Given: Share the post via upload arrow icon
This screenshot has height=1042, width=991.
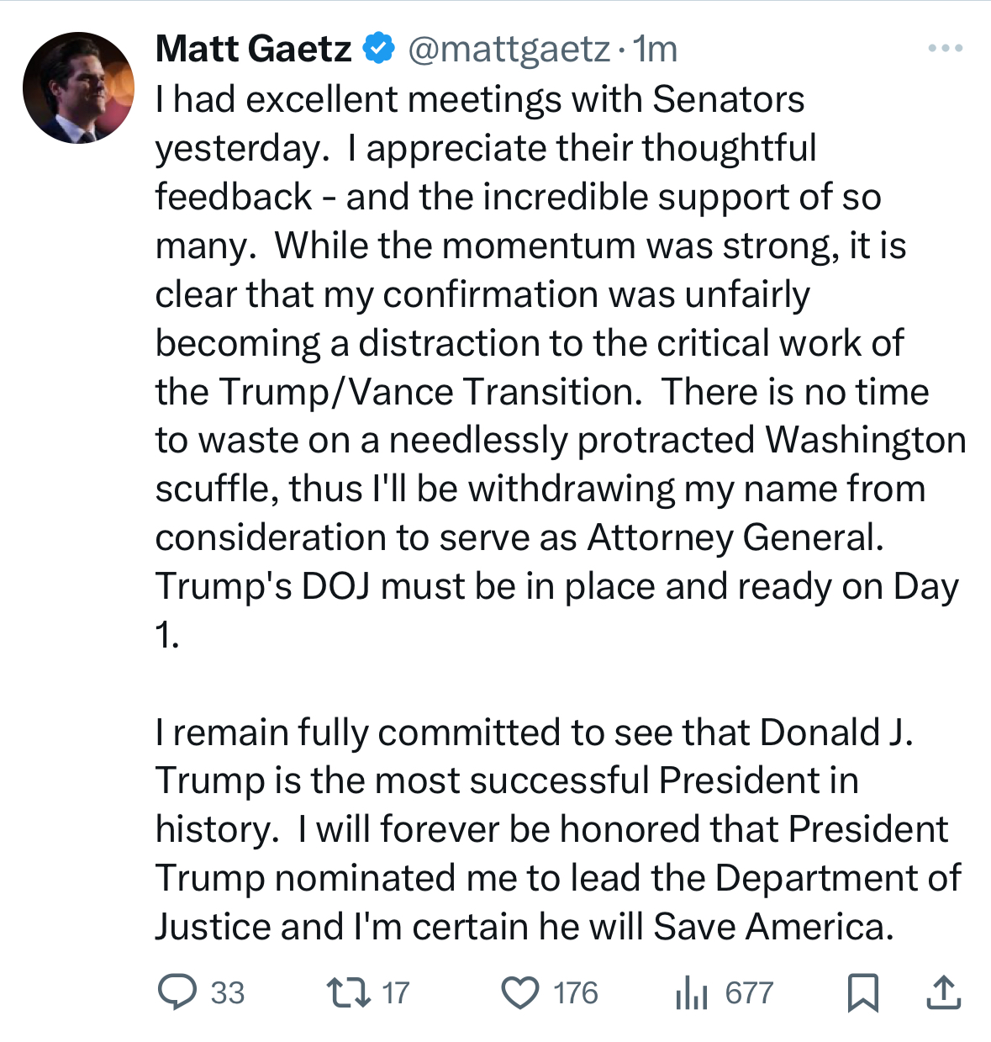Looking at the screenshot, I should point(943,992).
